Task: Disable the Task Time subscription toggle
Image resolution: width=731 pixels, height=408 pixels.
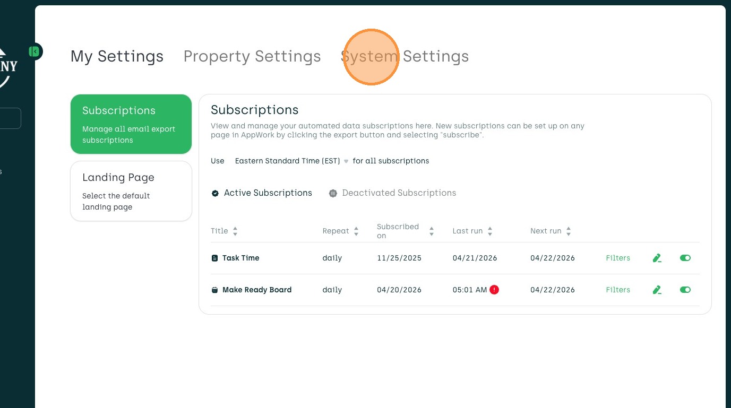Action: pos(685,258)
